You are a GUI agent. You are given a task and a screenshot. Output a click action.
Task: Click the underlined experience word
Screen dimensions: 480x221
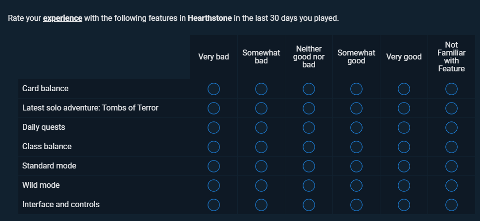(62, 18)
